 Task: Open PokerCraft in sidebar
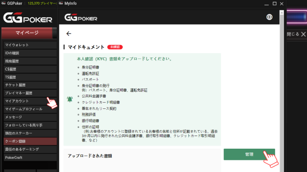tap(30, 157)
